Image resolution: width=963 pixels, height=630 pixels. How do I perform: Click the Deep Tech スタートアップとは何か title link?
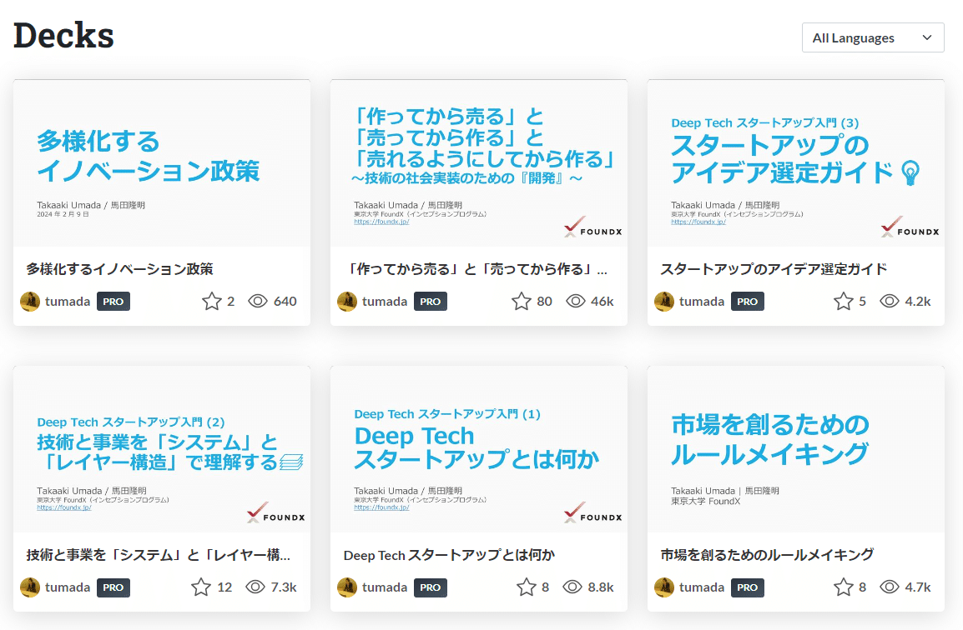point(449,554)
